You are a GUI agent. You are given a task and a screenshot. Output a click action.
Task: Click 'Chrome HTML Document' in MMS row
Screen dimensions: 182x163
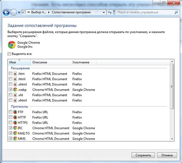[x=51, y=139]
